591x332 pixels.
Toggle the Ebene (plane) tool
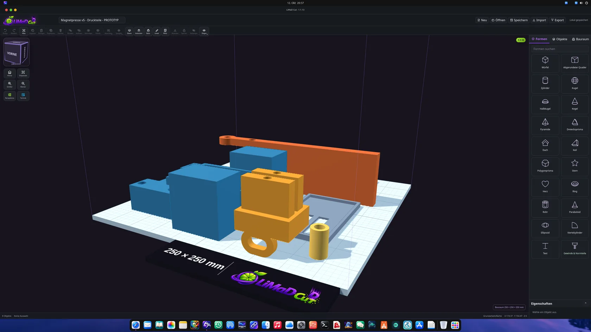[x=129, y=31]
